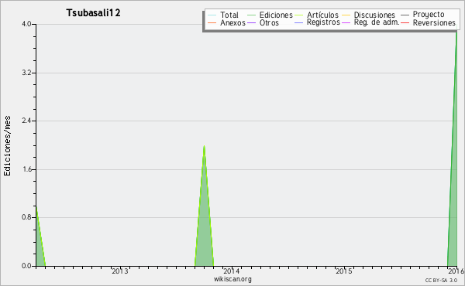
Task: Click the 2.4 y-axis value
Action: point(26,121)
